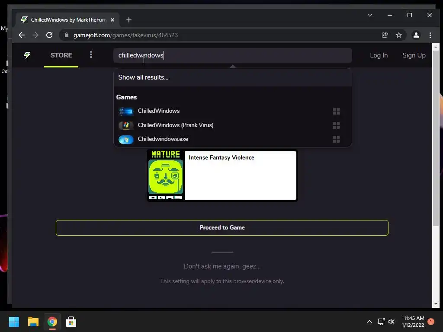This screenshot has width=443, height=332.
Task: Open the STORE tab
Action: [61, 55]
